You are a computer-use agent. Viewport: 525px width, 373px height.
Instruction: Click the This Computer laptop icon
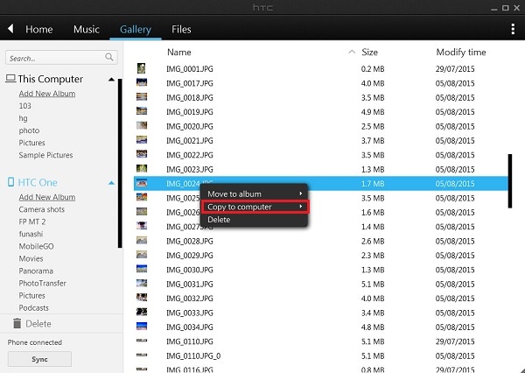click(x=10, y=79)
